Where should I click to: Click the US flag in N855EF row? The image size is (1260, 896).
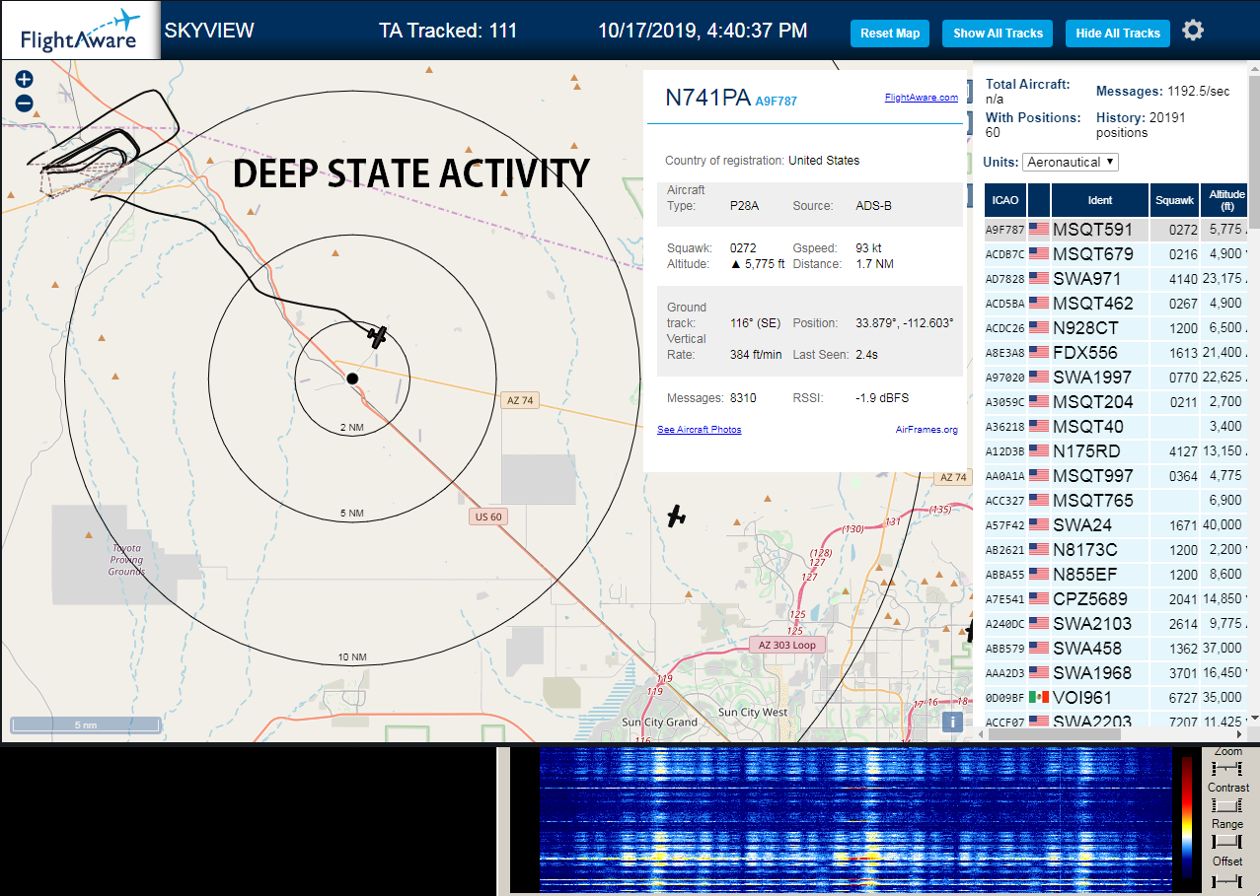1039,574
